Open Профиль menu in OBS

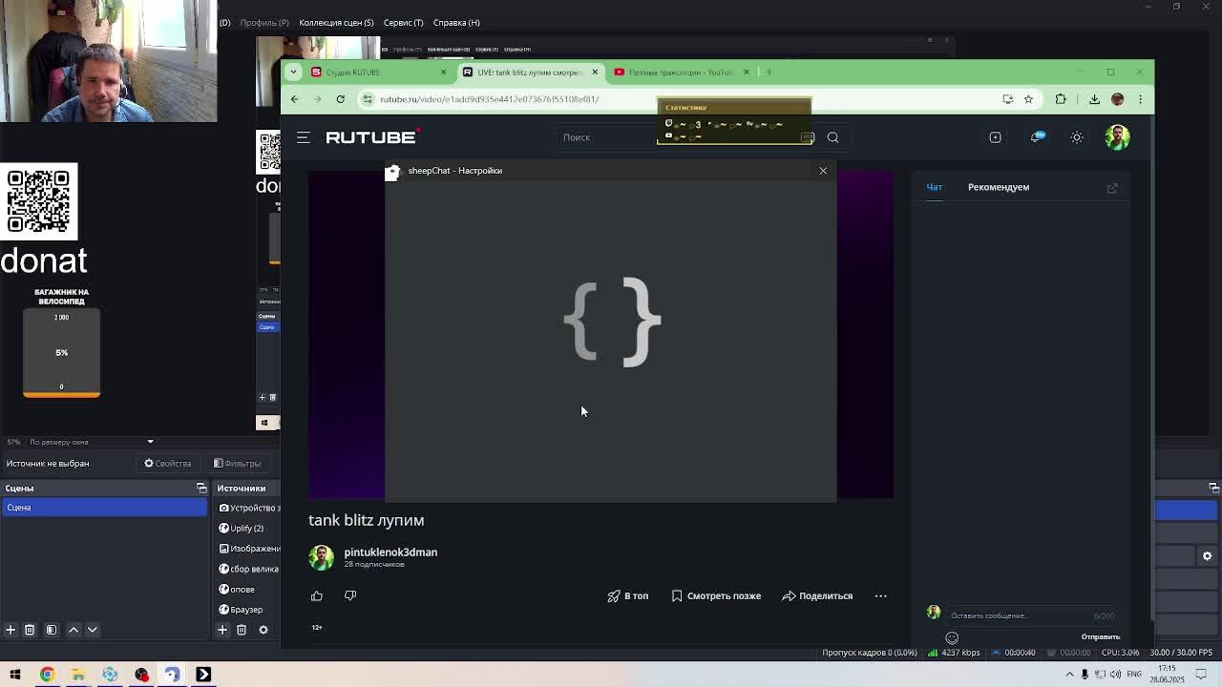264,22
